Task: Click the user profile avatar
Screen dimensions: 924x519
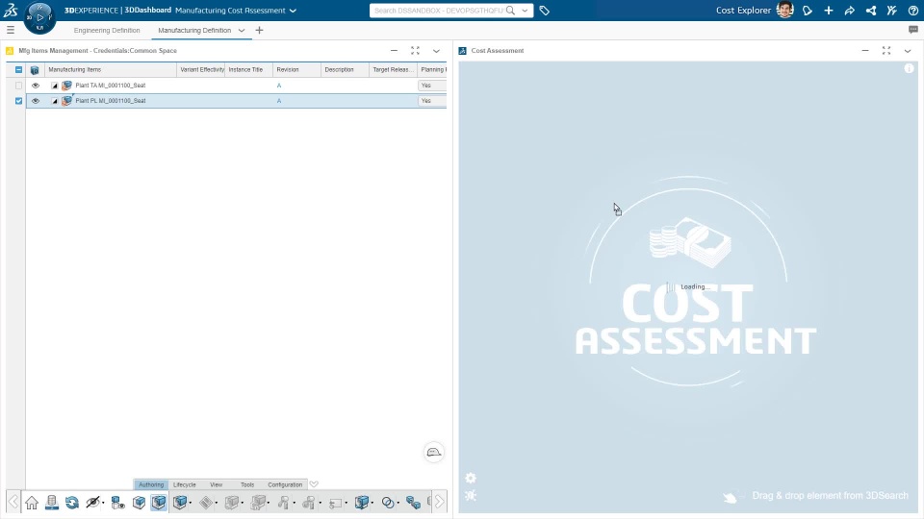Action: (x=785, y=10)
